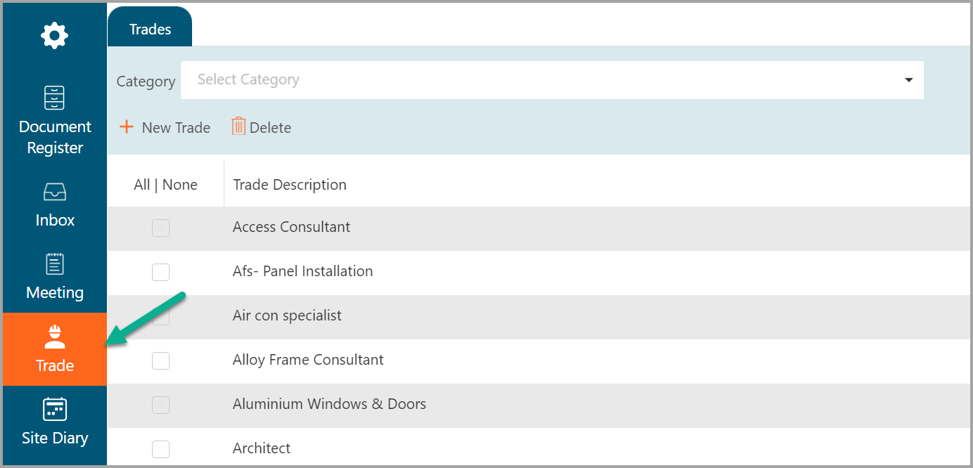Open settings via the gear icon
The width and height of the screenshot is (973, 468).
pos(54,35)
